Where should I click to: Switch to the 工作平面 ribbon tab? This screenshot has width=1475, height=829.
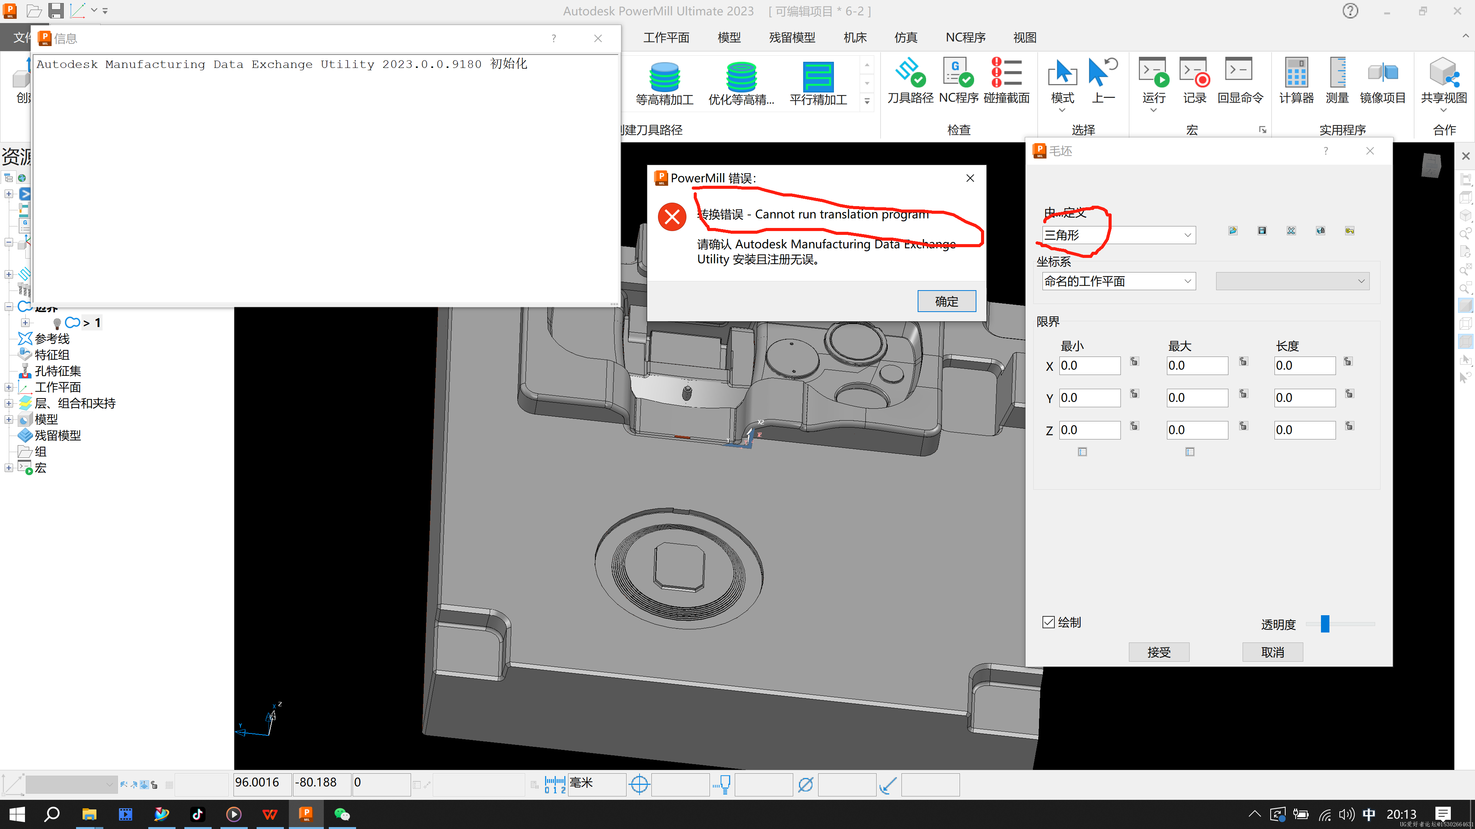(666, 37)
